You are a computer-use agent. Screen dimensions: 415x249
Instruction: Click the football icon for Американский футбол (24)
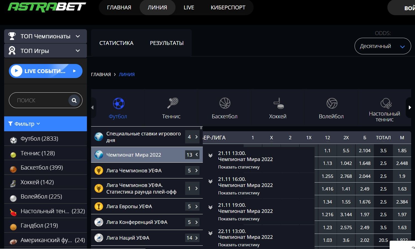click(x=13, y=242)
